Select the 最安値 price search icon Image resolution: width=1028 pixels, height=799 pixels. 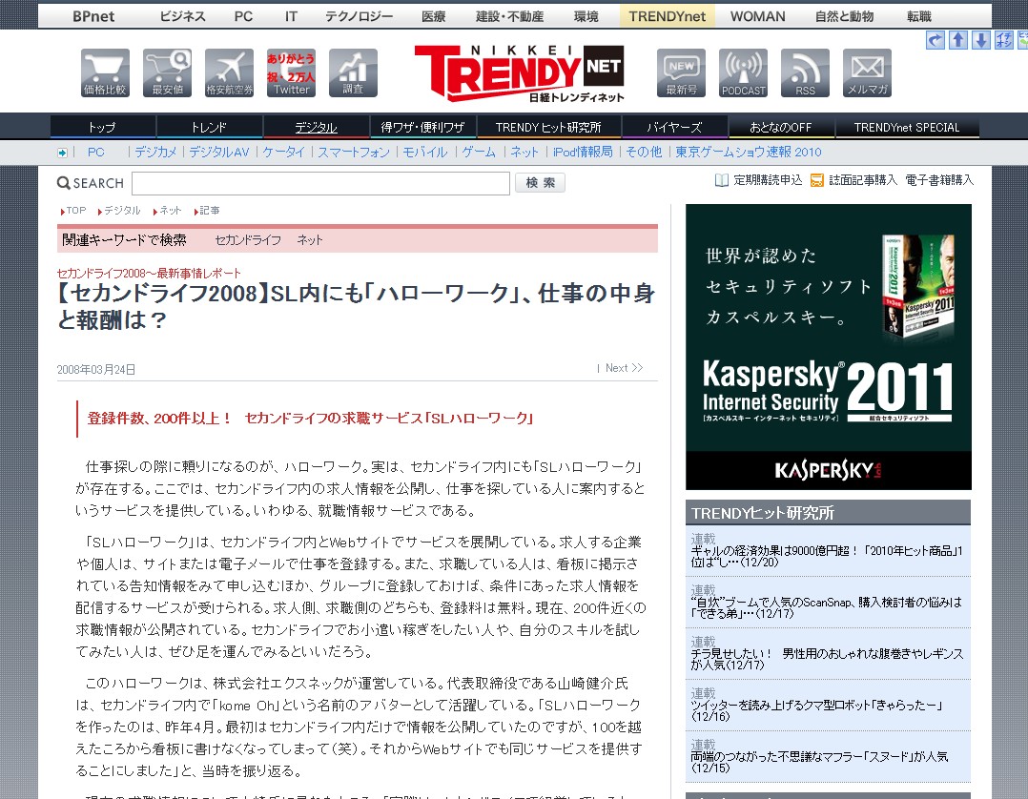click(167, 69)
